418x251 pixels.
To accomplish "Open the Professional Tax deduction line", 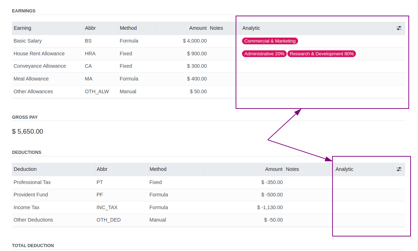I will click(32, 182).
